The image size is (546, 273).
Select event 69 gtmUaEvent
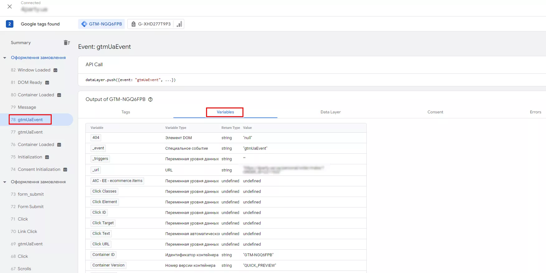tap(27, 244)
